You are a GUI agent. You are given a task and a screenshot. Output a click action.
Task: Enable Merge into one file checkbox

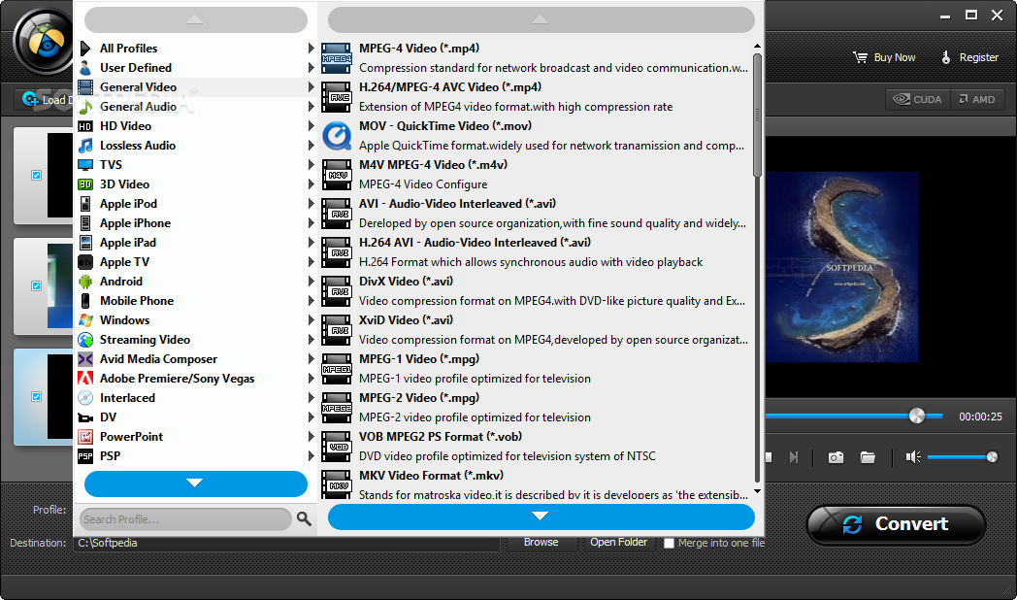point(669,543)
